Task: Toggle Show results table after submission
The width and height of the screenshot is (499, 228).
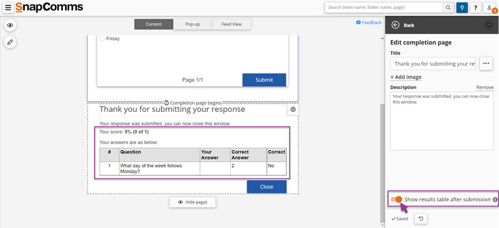Action: coord(396,199)
